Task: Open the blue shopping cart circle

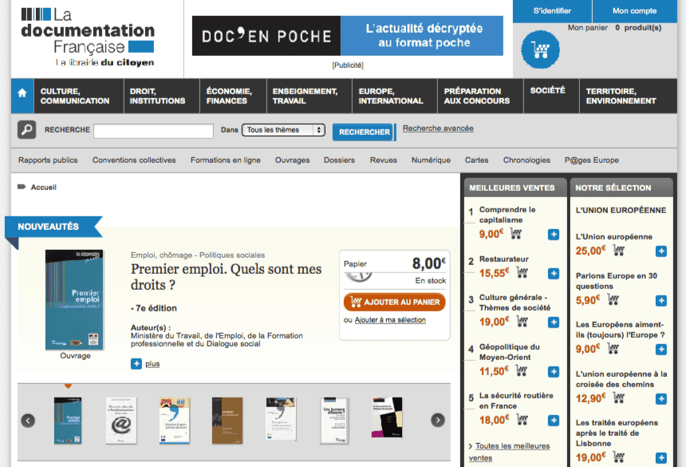Action: tap(540, 49)
